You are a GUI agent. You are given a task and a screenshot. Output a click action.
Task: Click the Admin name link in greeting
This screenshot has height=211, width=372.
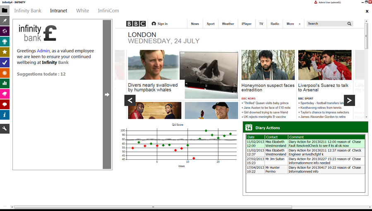pyautogui.click(x=43, y=51)
